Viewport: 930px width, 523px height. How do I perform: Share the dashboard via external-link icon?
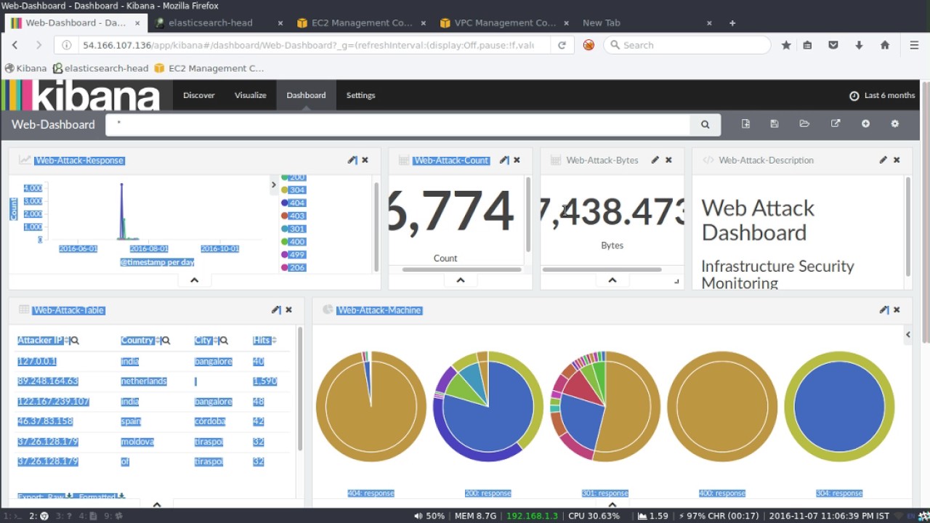tap(836, 124)
